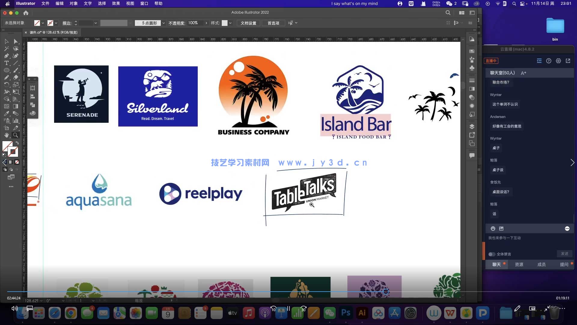Image resolution: width=577 pixels, height=325 pixels.
Task: Select the Eyedropper tool
Action: coord(7,113)
